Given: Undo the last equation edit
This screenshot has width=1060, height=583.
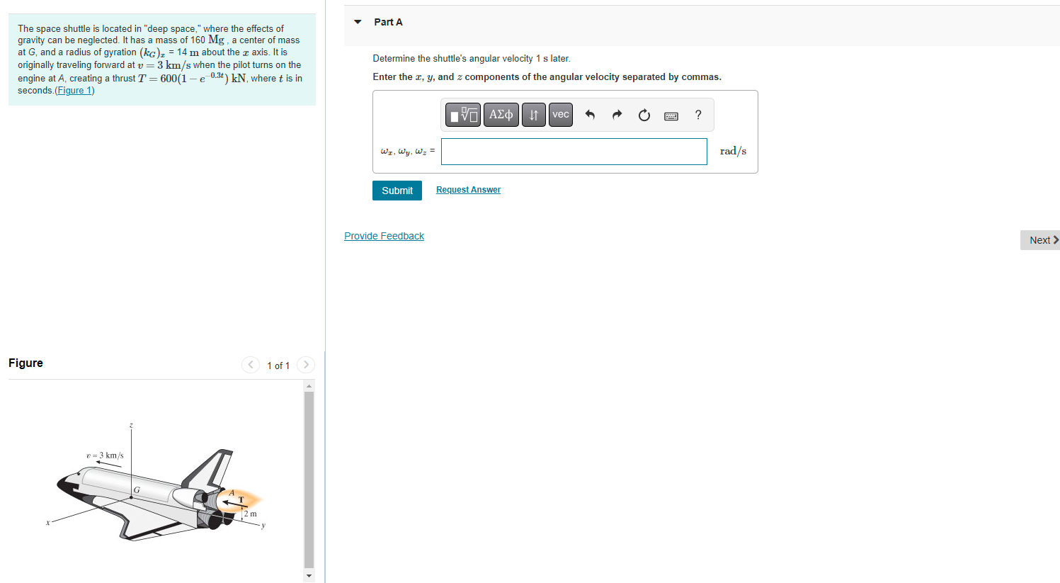Looking at the screenshot, I should (x=590, y=115).
